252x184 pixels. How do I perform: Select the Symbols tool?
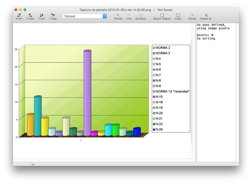[x=141, y=17]
